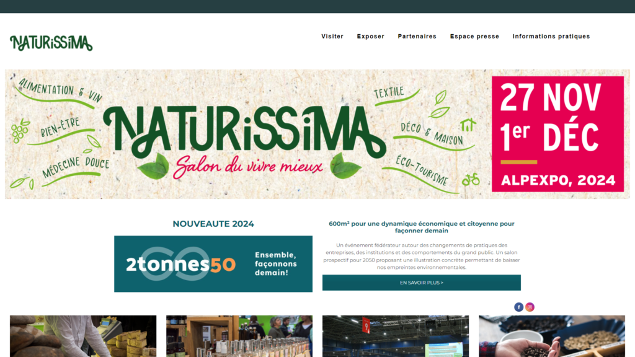The width and height of the screenshot is (635, 357).
Task: Click the EN SAVOIR PLUS button
Action: [422, 283]
